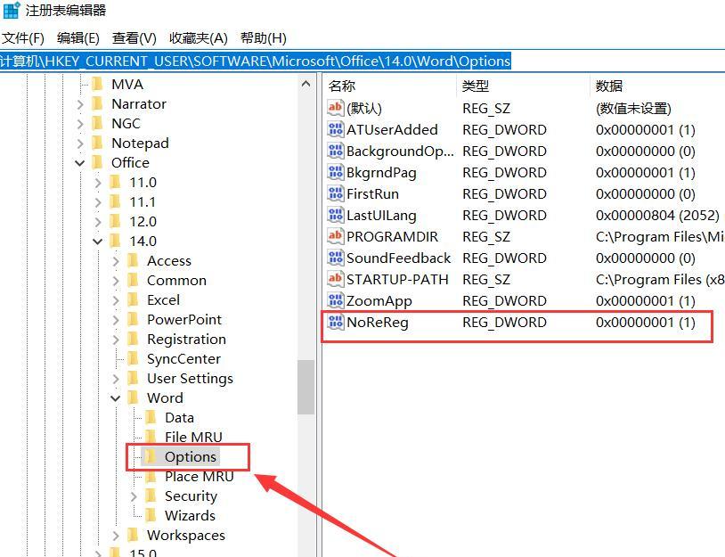Expand the Workspaces key
The width and height of the screenshot is (725, 557).
(116, 536)
